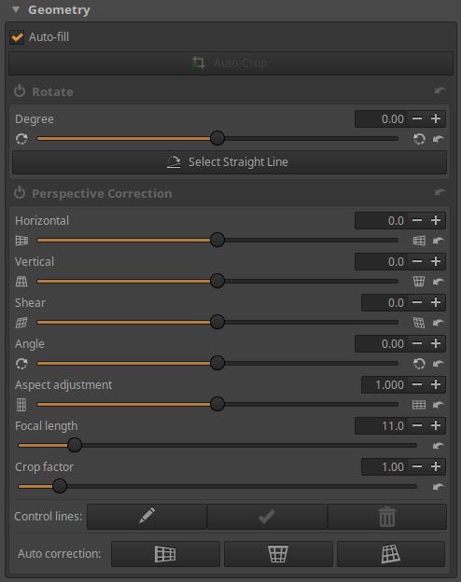Draw control lines with the pencil button
The height and width of the screenshot is (582, 461).
coord(147,517)
